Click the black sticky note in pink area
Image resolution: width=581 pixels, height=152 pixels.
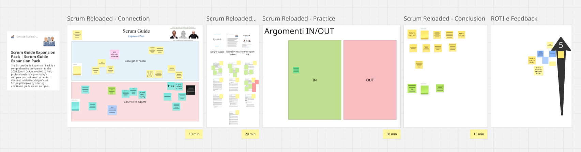tap(191, 90)
